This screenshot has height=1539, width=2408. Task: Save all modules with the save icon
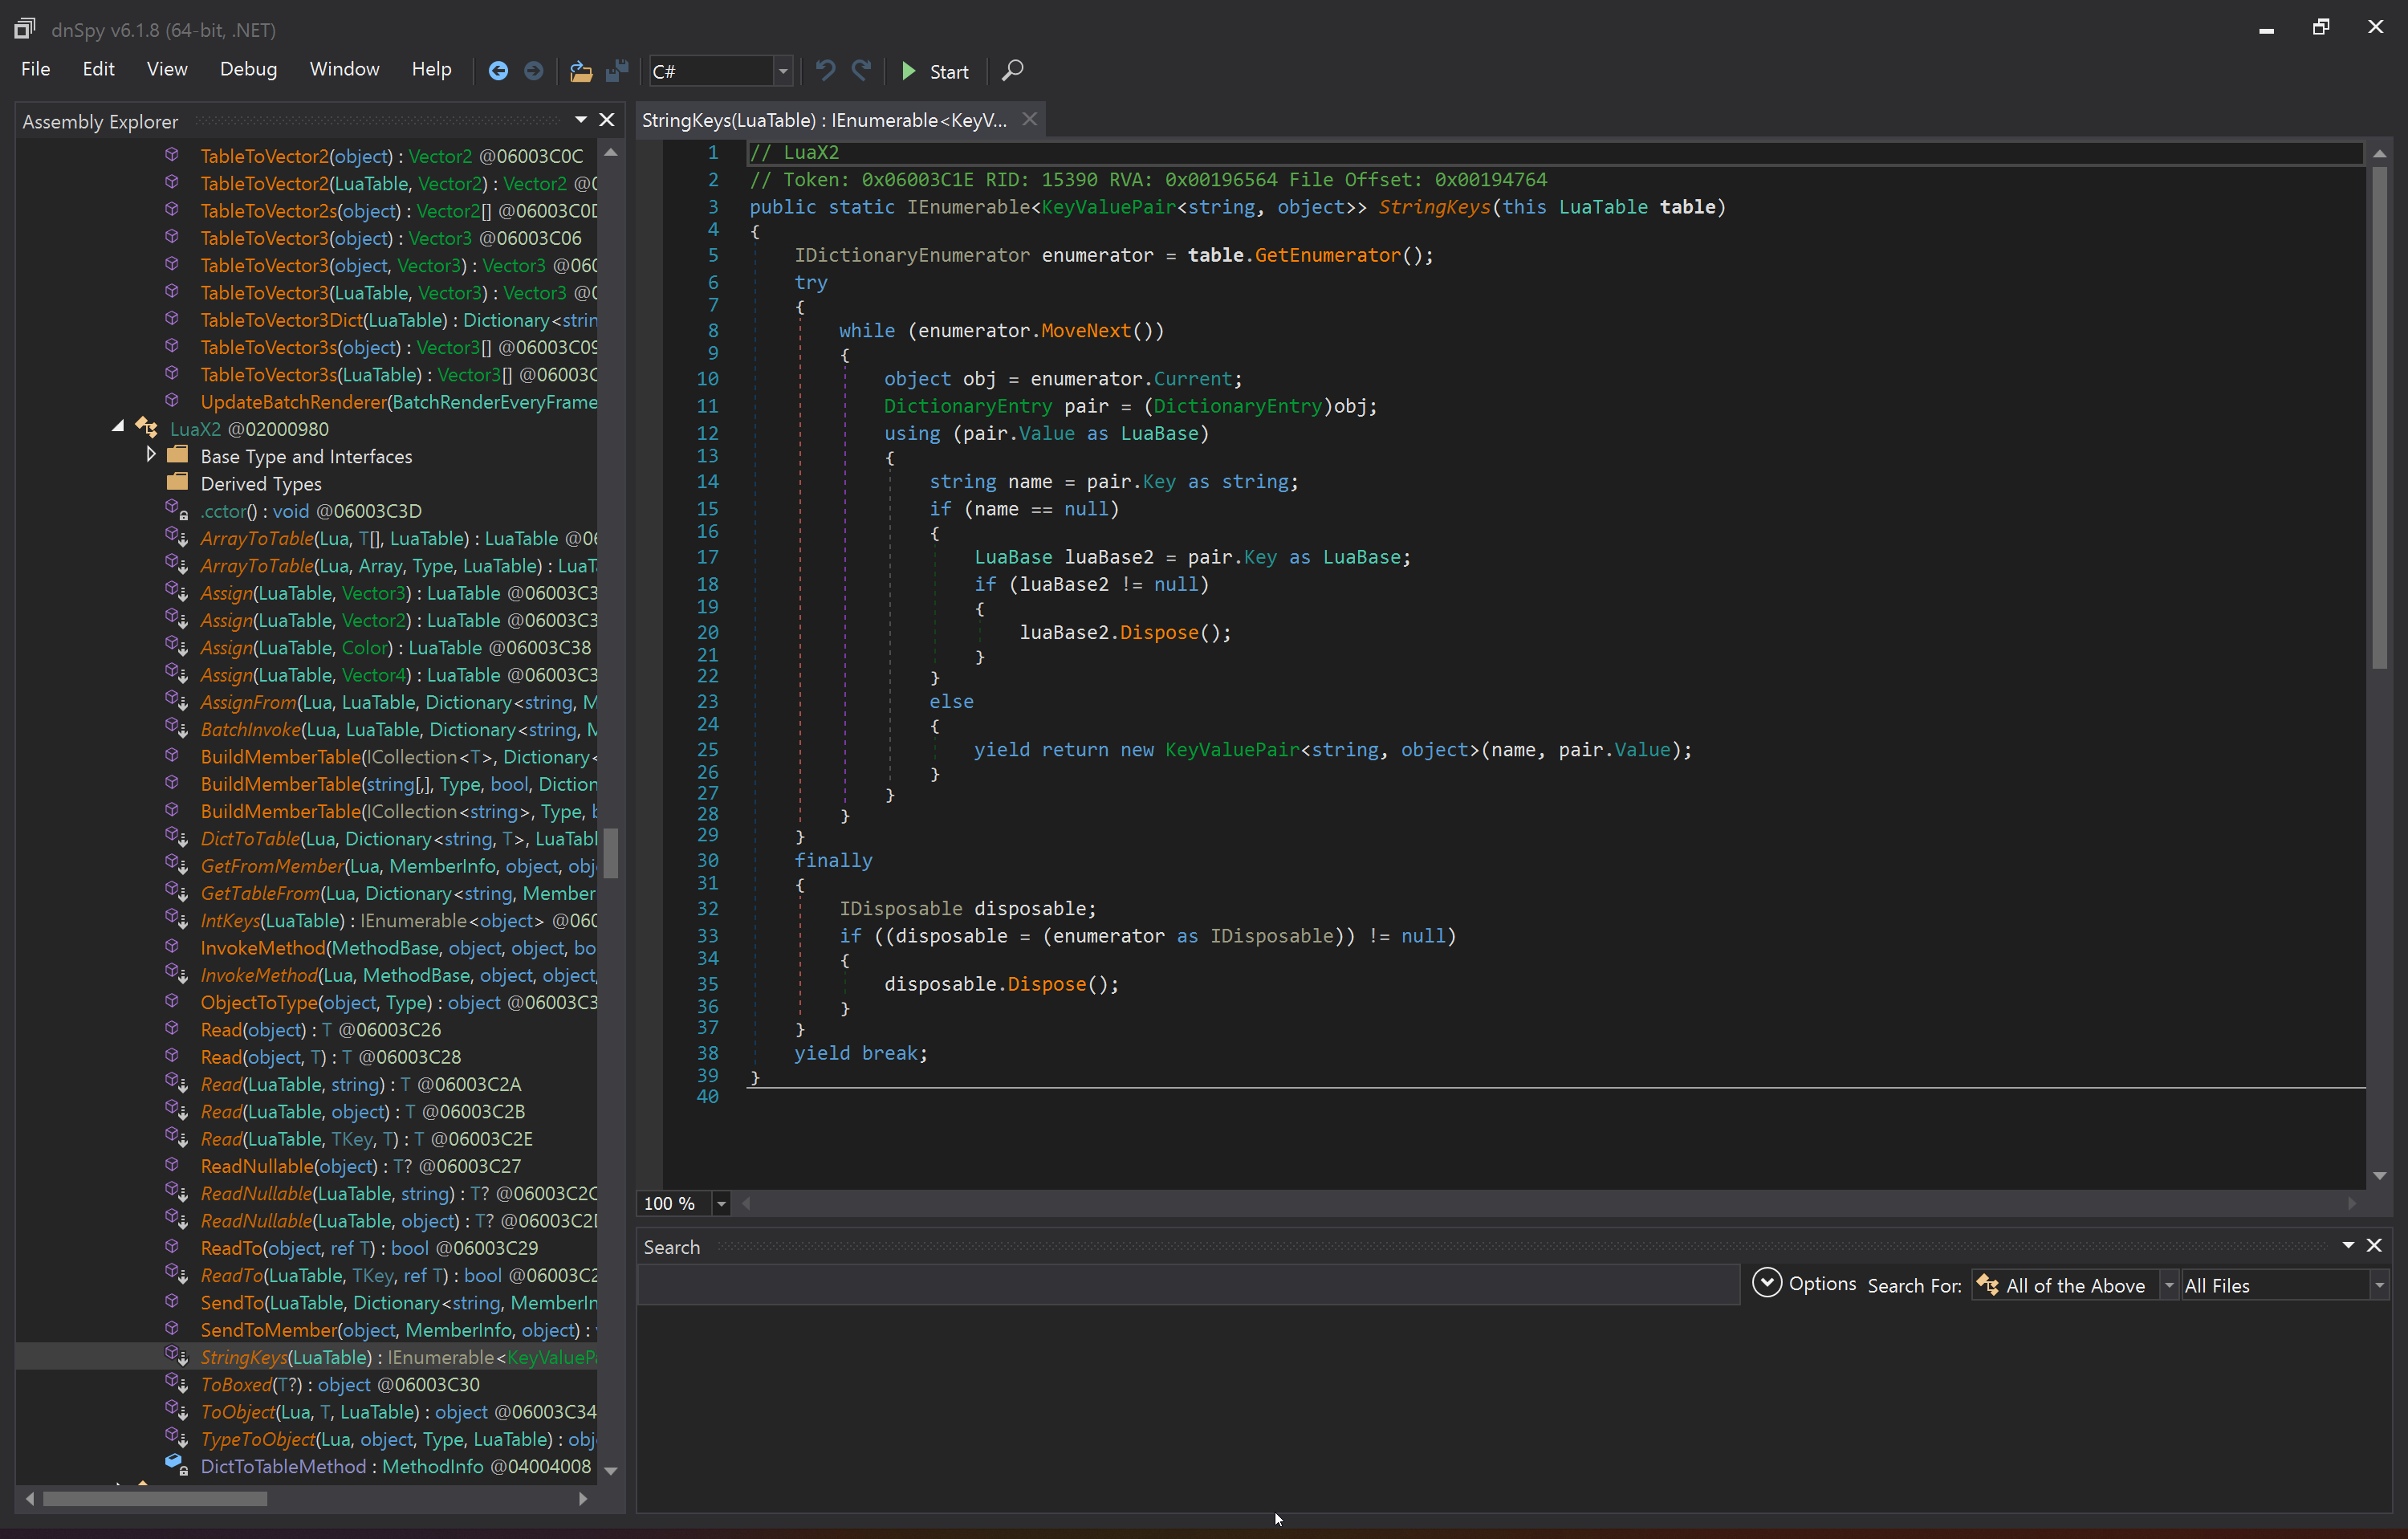click(x=617, y=70)
